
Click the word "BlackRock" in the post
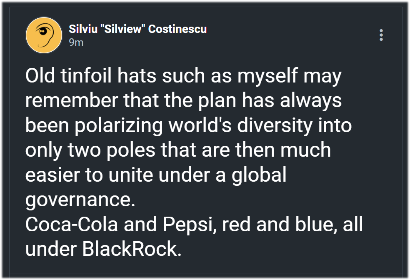[131, 249]
